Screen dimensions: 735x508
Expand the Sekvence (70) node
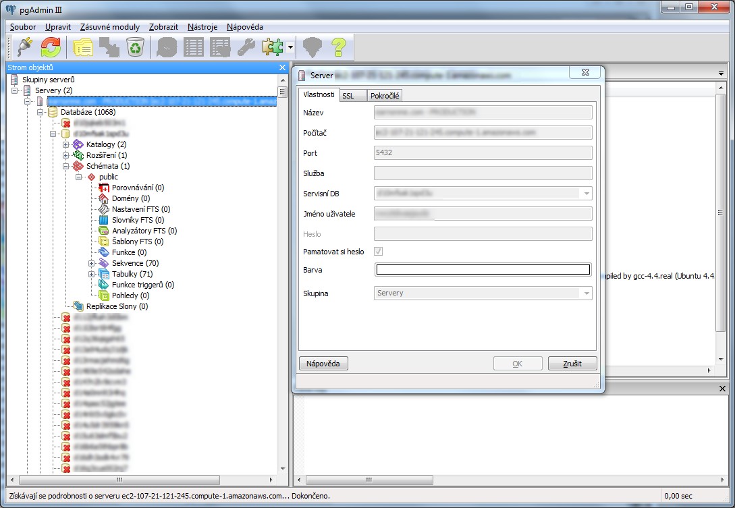tap(91, 263)
